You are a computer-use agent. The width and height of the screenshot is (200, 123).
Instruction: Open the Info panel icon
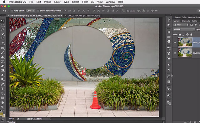click(169, 42)
